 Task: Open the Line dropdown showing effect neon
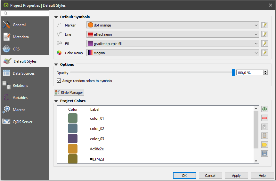click(173, 34)
